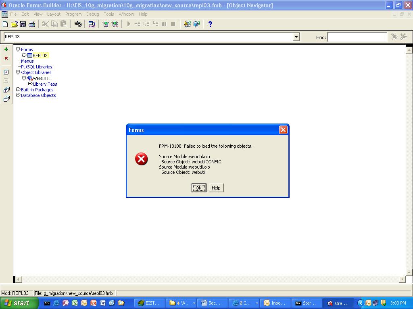Switch to the EIST taskbar window
Image resolution: width=413 pixels, height=309 pixels.
pos(150,303)
